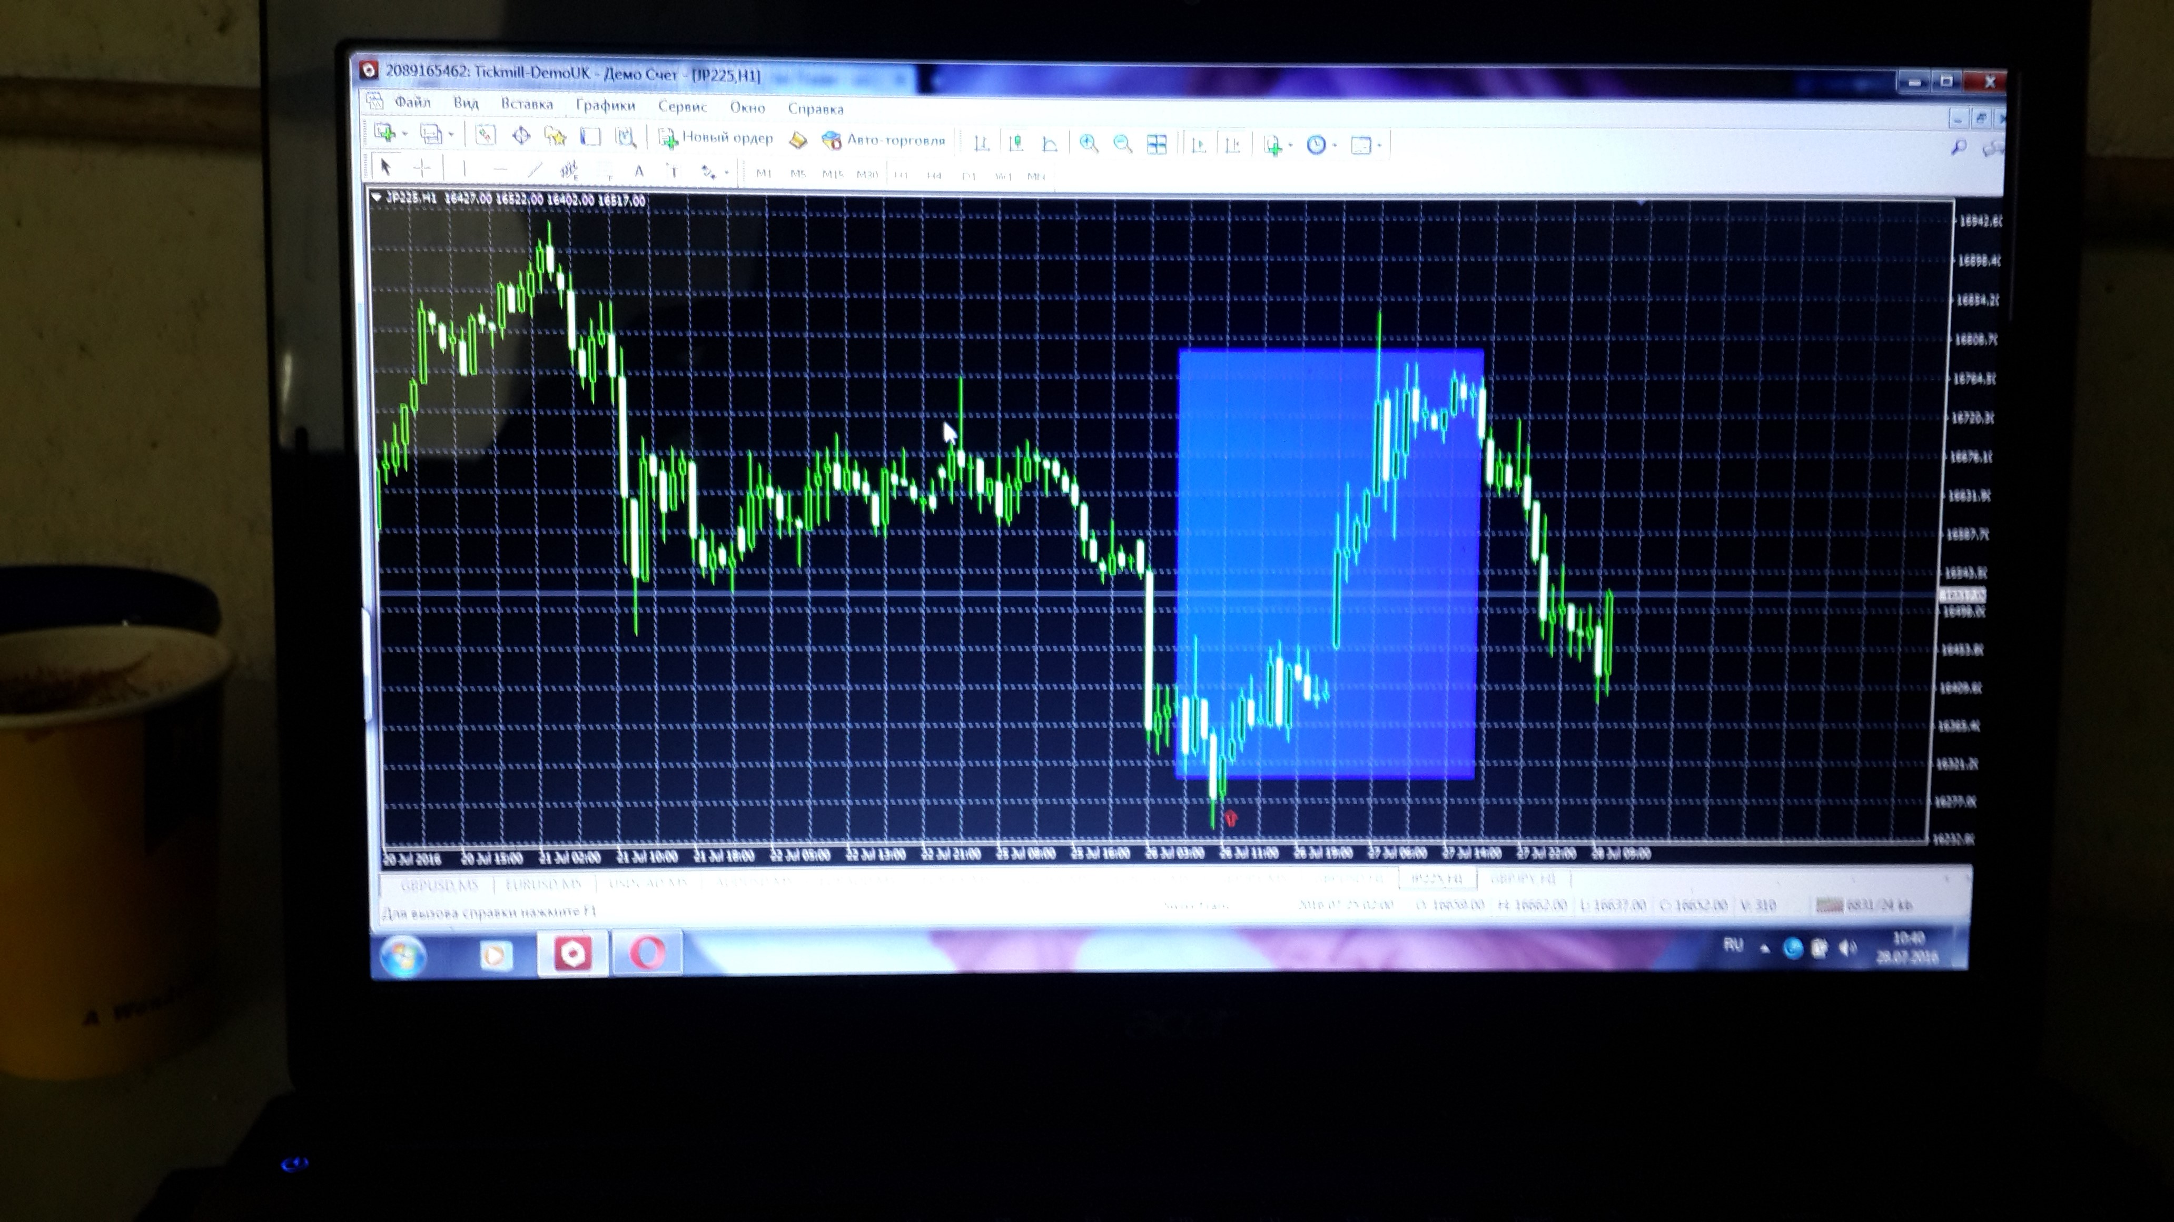
Task: Tile chart windows with grid icon
Action: click(1156, 145)
